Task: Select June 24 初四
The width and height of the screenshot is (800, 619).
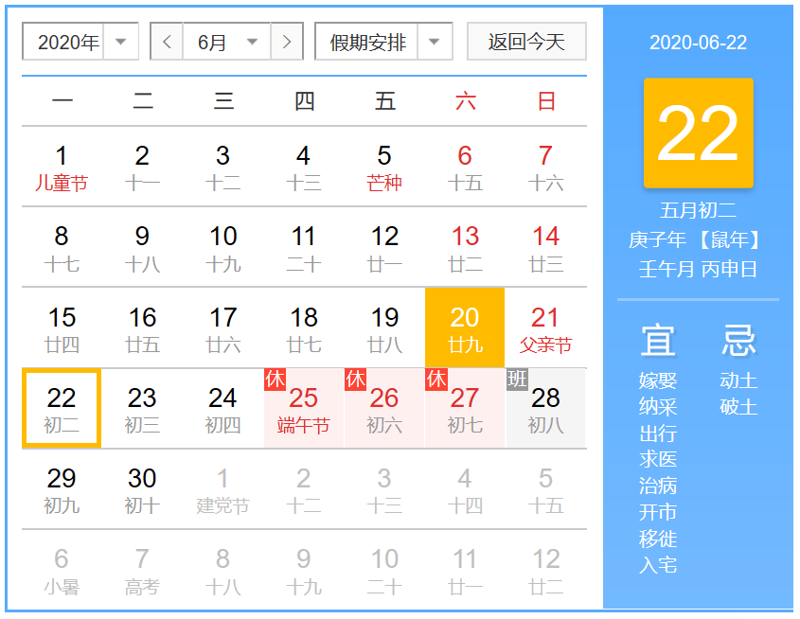Action: (x=223, y=409)
